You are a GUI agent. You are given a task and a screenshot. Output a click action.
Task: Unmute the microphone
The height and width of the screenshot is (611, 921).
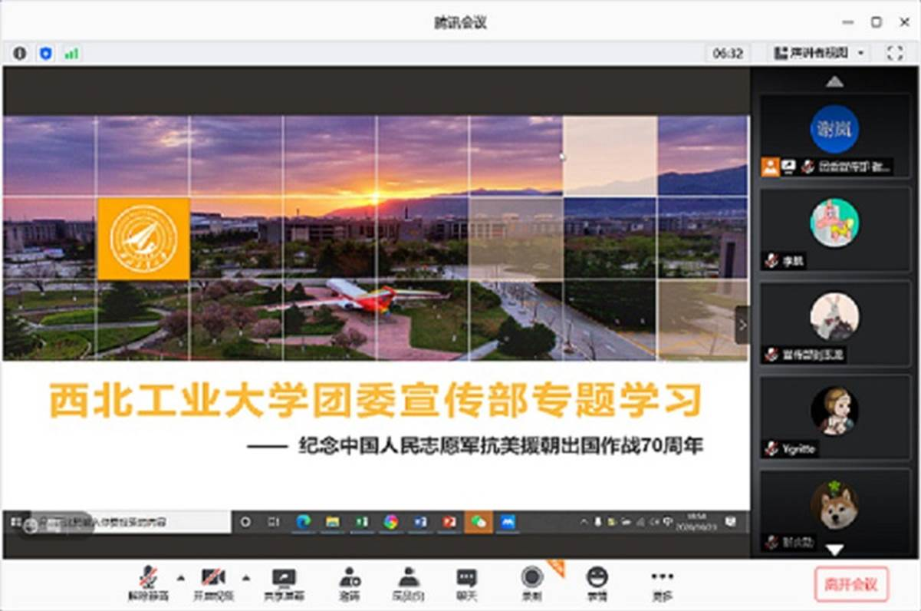click(x=148, y=581)
